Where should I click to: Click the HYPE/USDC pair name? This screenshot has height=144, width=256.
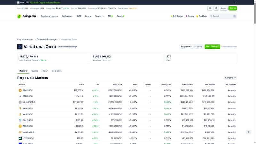(x=28, y=138)
